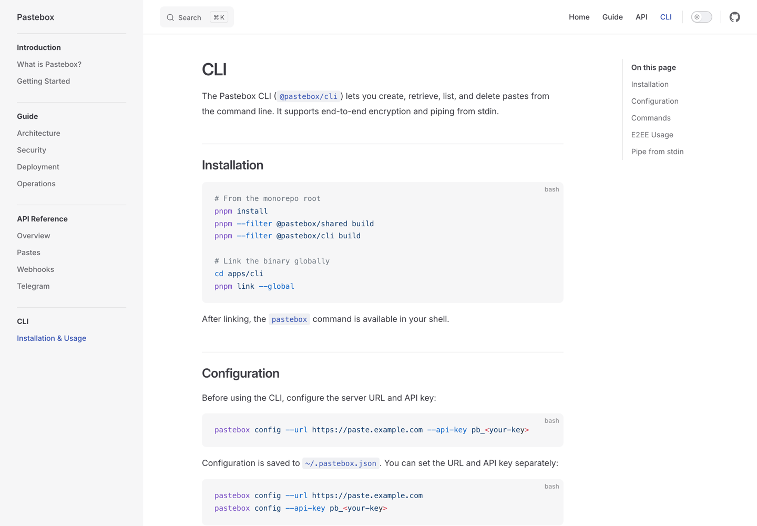Jump to Pipe from stdin outline

click(657, 151)
